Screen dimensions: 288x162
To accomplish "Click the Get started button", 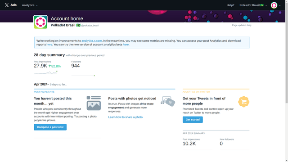I will coord(193,120).
